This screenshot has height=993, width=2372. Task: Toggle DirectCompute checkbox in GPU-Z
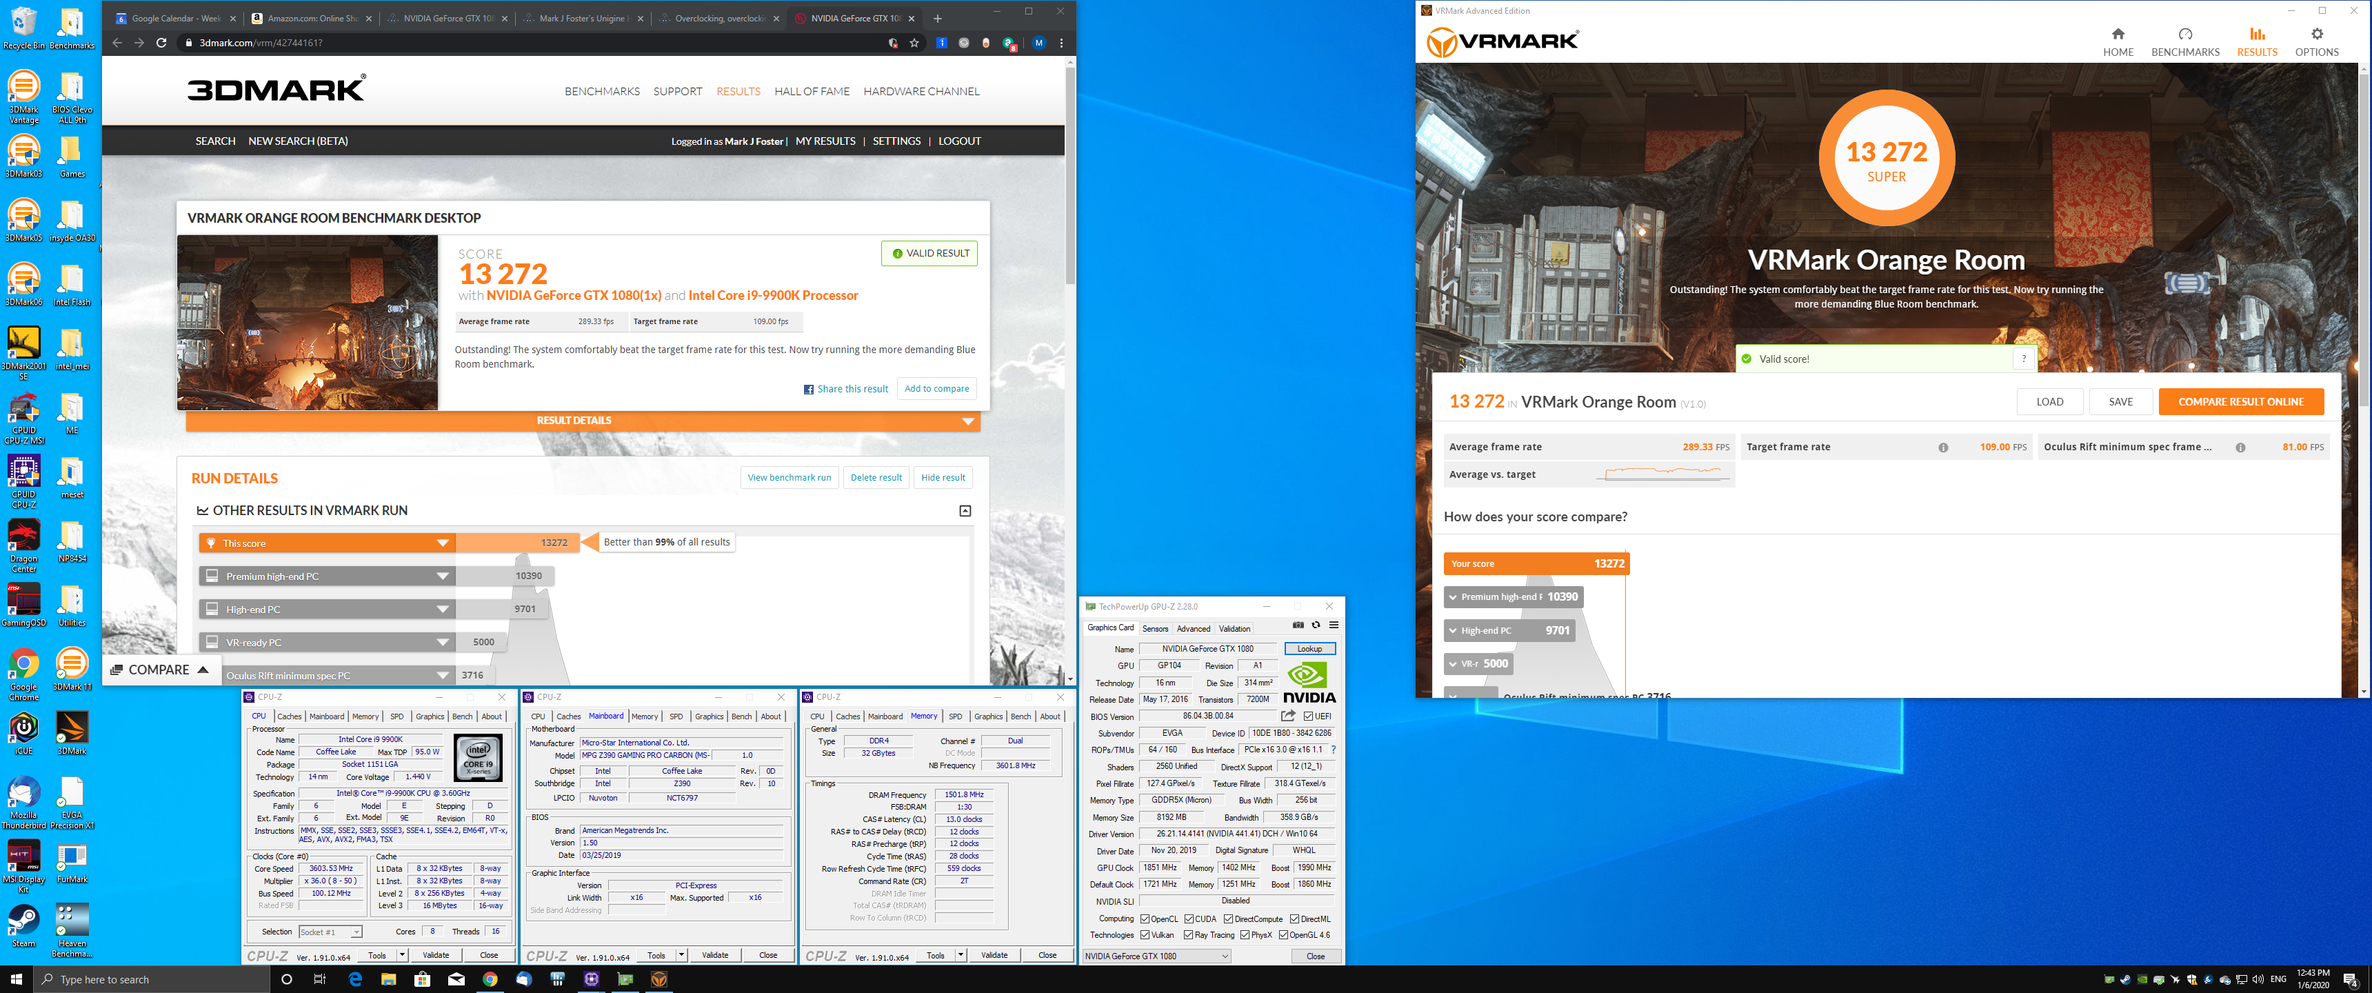1227,919
